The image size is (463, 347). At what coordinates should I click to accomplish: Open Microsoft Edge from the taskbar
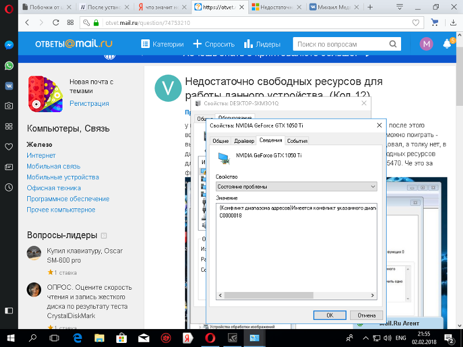pyautogui.click(x=78, y=338)
